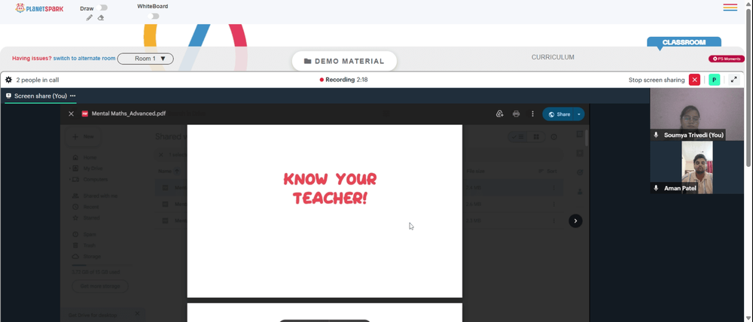The width and height of the screenshot is (753, 322).
Task: Click Soumya Trivedi microphone icon
Action: 656,135
